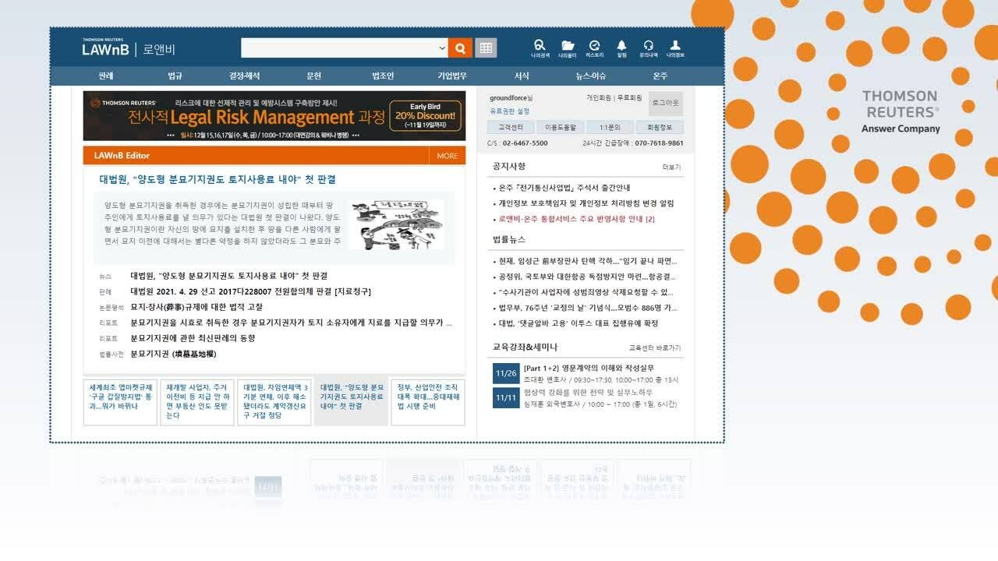Viewport: 998px width, 561px height.
Task: Open news '수사기관이 사업자에 성범죄영상 삭제요청'
Action: tap(586, 292)
